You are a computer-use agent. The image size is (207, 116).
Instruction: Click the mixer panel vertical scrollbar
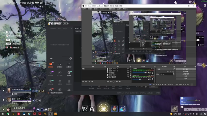(x=155, y=75)
